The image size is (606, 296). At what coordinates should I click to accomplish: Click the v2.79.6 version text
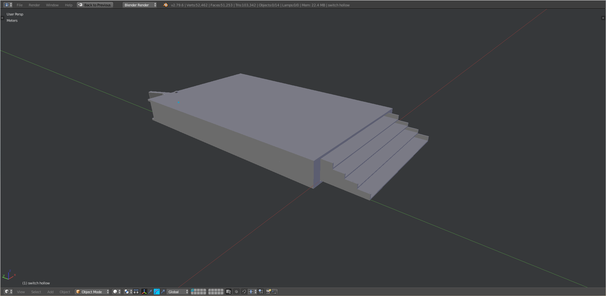pos(177,5)
